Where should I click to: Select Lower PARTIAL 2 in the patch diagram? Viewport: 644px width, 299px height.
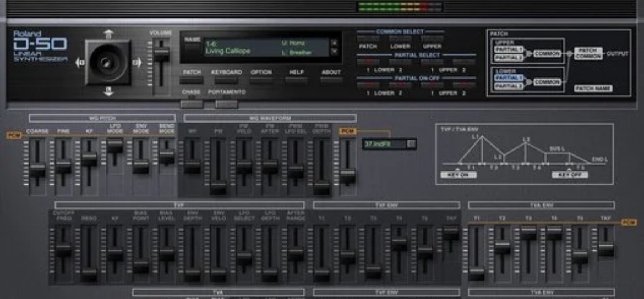[x=509, y=86]
